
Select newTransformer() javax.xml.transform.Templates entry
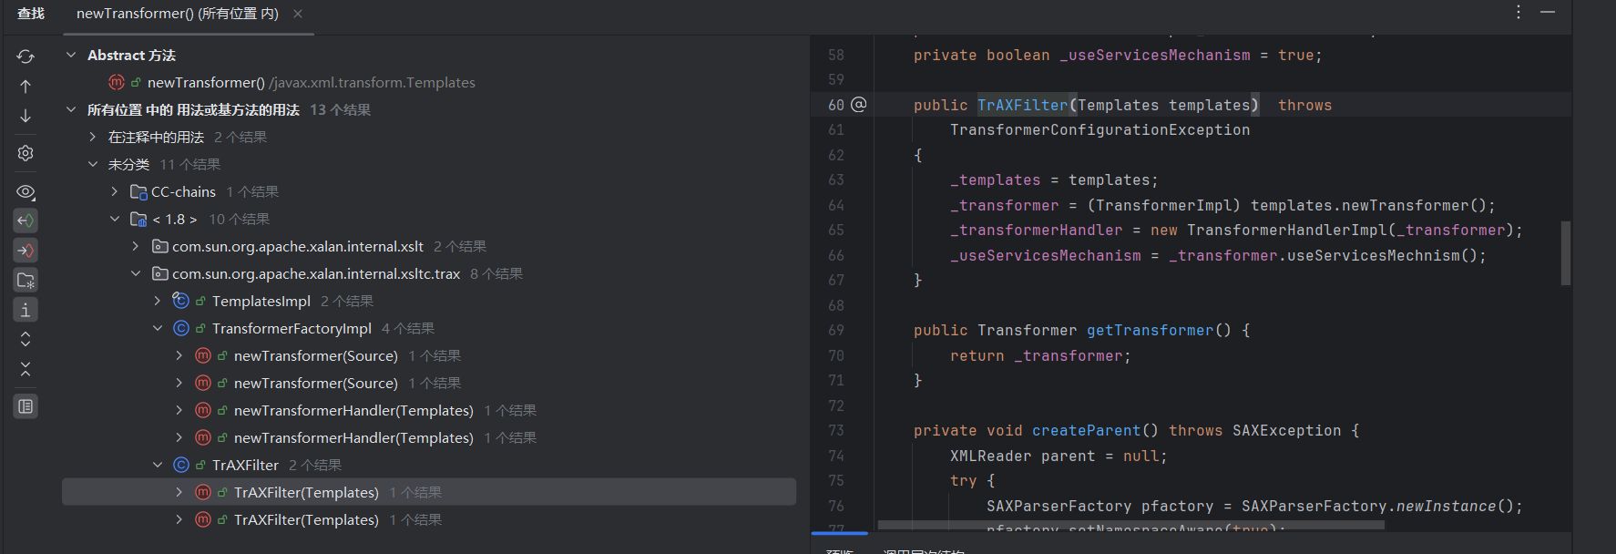tap(311, 83)
